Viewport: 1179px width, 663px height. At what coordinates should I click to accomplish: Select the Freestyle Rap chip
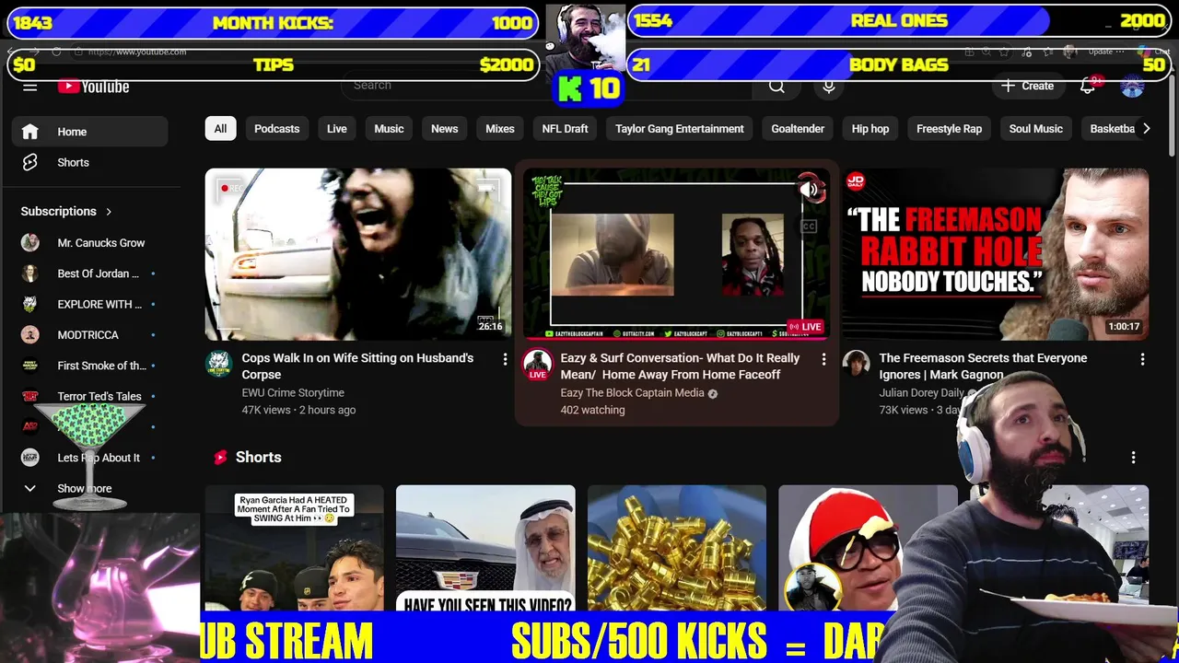[x=950, y=129]
